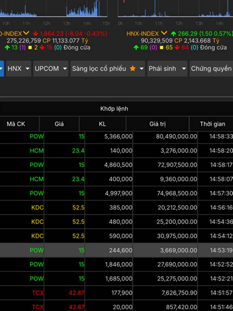233x311 pixels.
Task: Sort by the Giá column header
Action: pos(59,124)
